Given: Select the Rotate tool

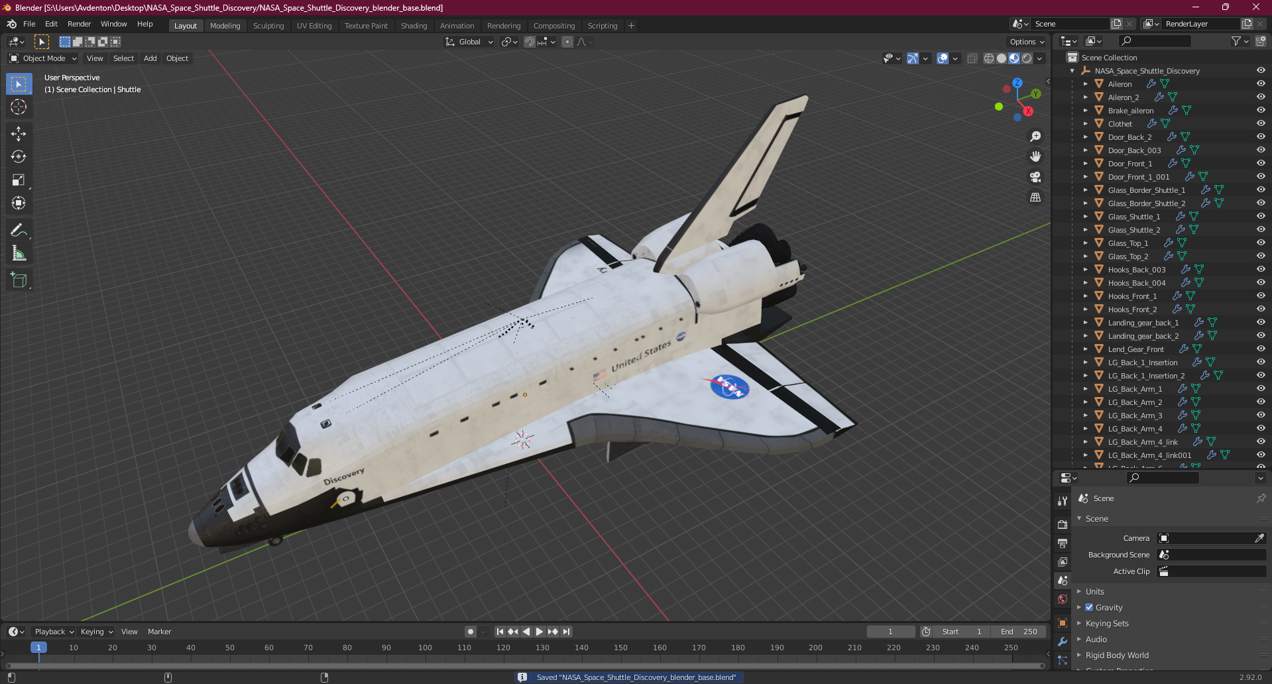Looking at the screenshot, I should pyautogui.click(x=19, y=157).
